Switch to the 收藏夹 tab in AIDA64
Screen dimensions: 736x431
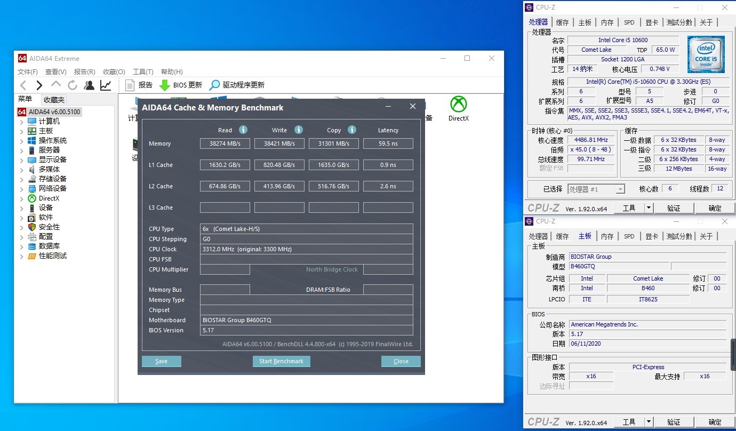click(x=54, y=100)
